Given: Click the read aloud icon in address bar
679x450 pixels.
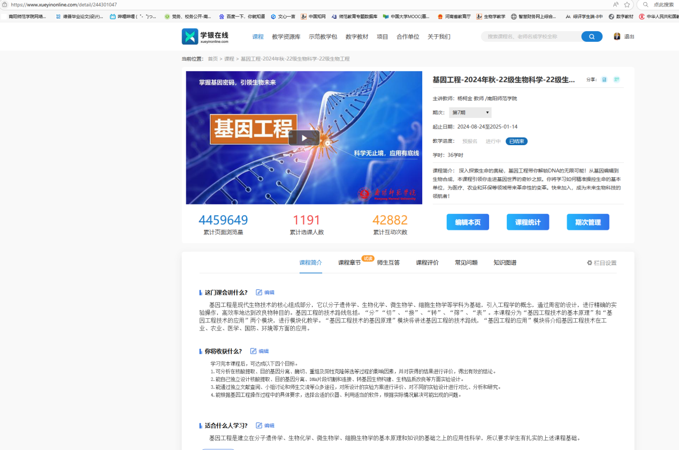Looking at the screenshot, I should click(616, 4).
